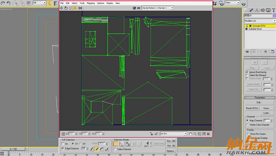Click the Rot. +90 button
Viewport: 276px width, 156px height.
click(x=171, y=141)
